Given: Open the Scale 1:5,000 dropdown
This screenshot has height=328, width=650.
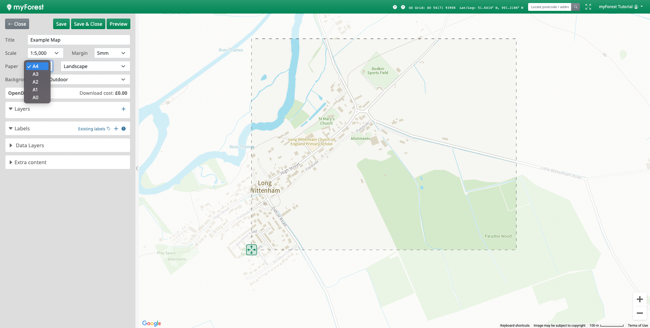Looking at the screenshot, I should tap(45, 53).
